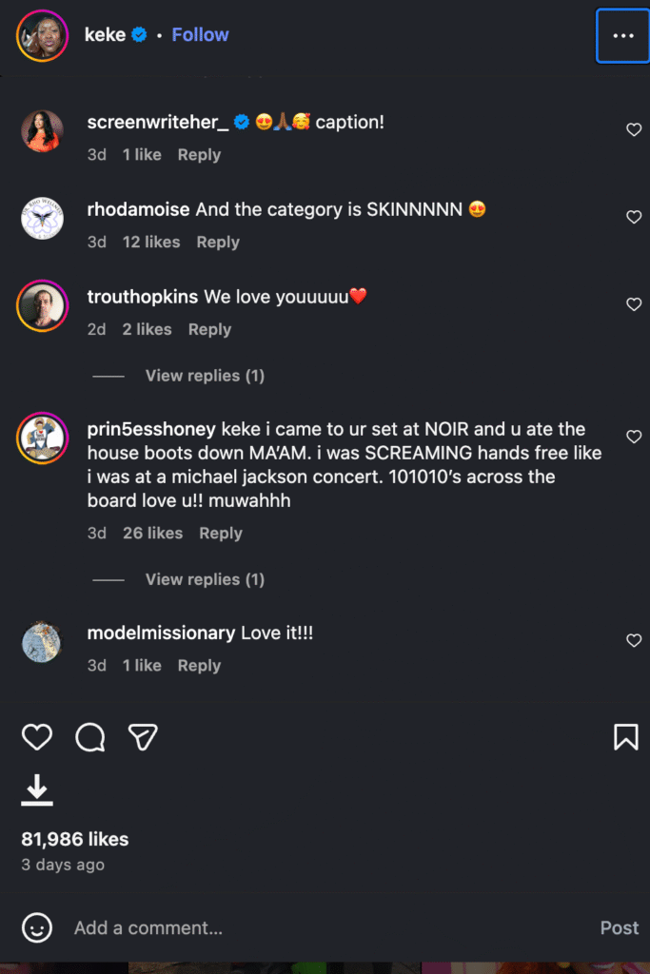
Task: View replies on prin5esshoney's comment
Action: click(x=205, y=579)
